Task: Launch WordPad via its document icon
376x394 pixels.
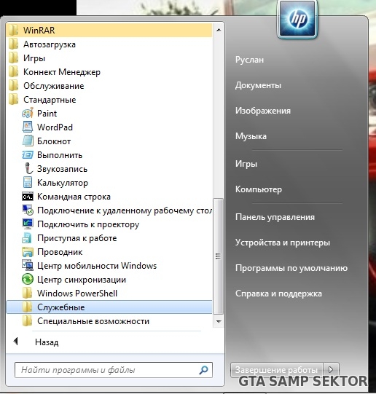Action: (28, 127)
